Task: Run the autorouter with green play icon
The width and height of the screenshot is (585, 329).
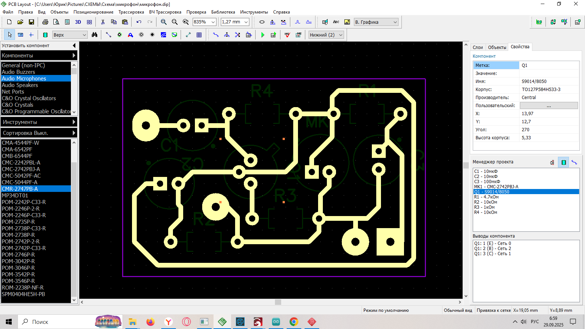Action: pos(263,35)
